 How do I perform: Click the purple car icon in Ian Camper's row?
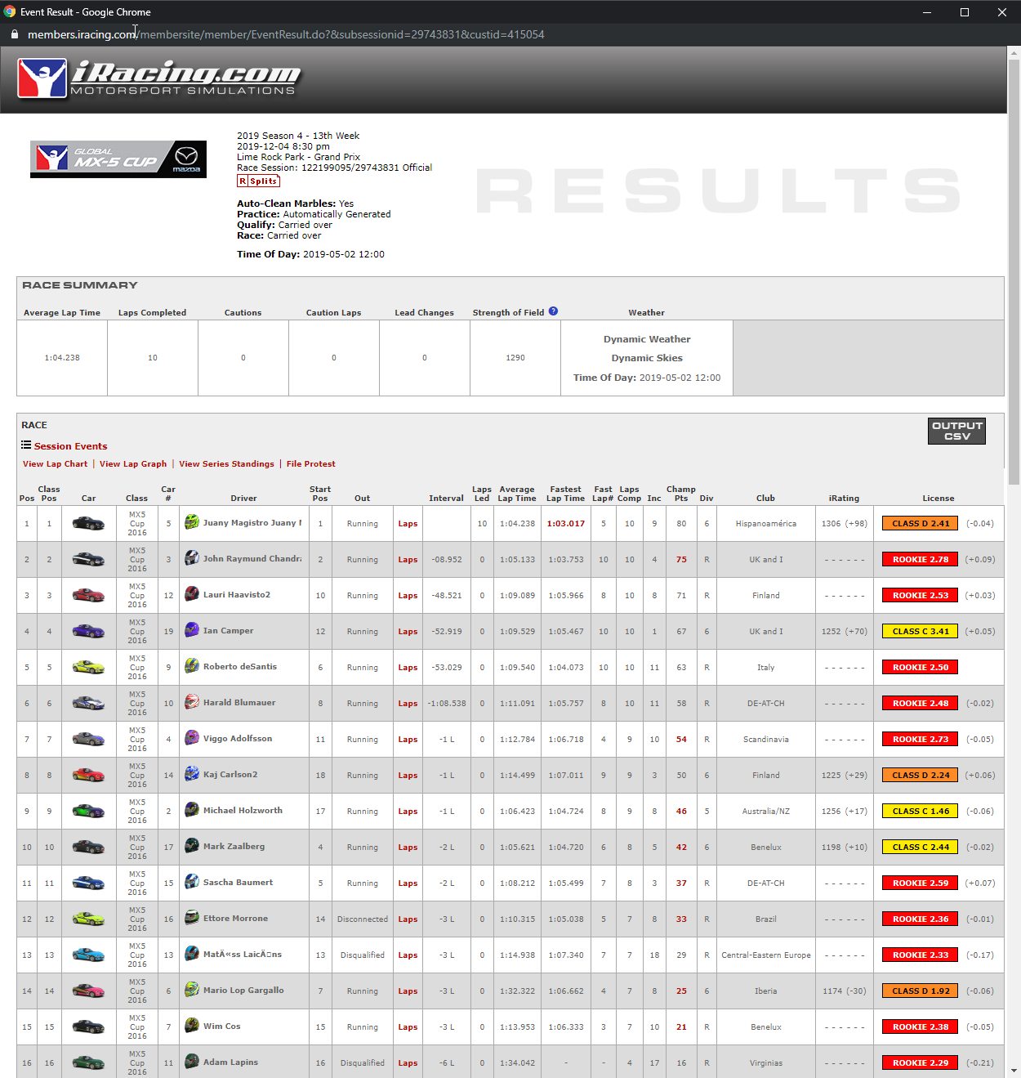click(88, 631)
